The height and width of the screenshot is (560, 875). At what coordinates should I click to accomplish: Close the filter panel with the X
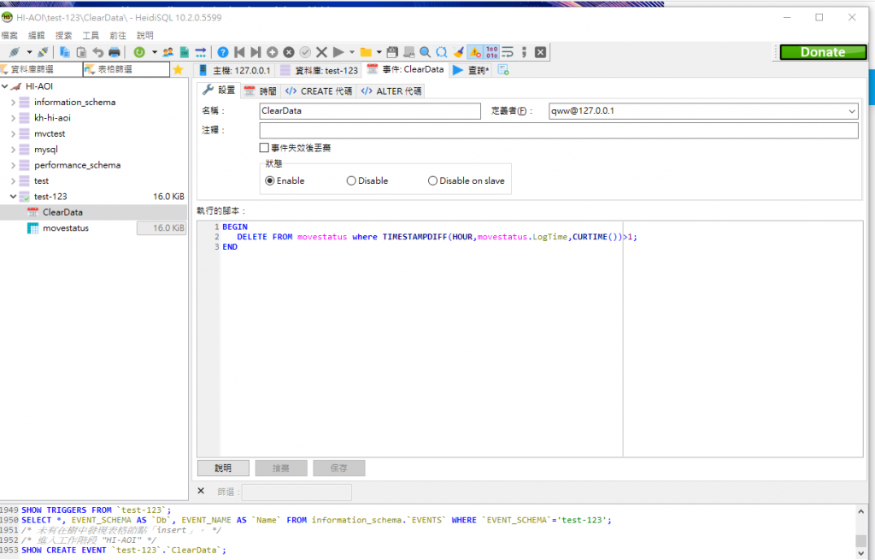click(x=201, y=491)
